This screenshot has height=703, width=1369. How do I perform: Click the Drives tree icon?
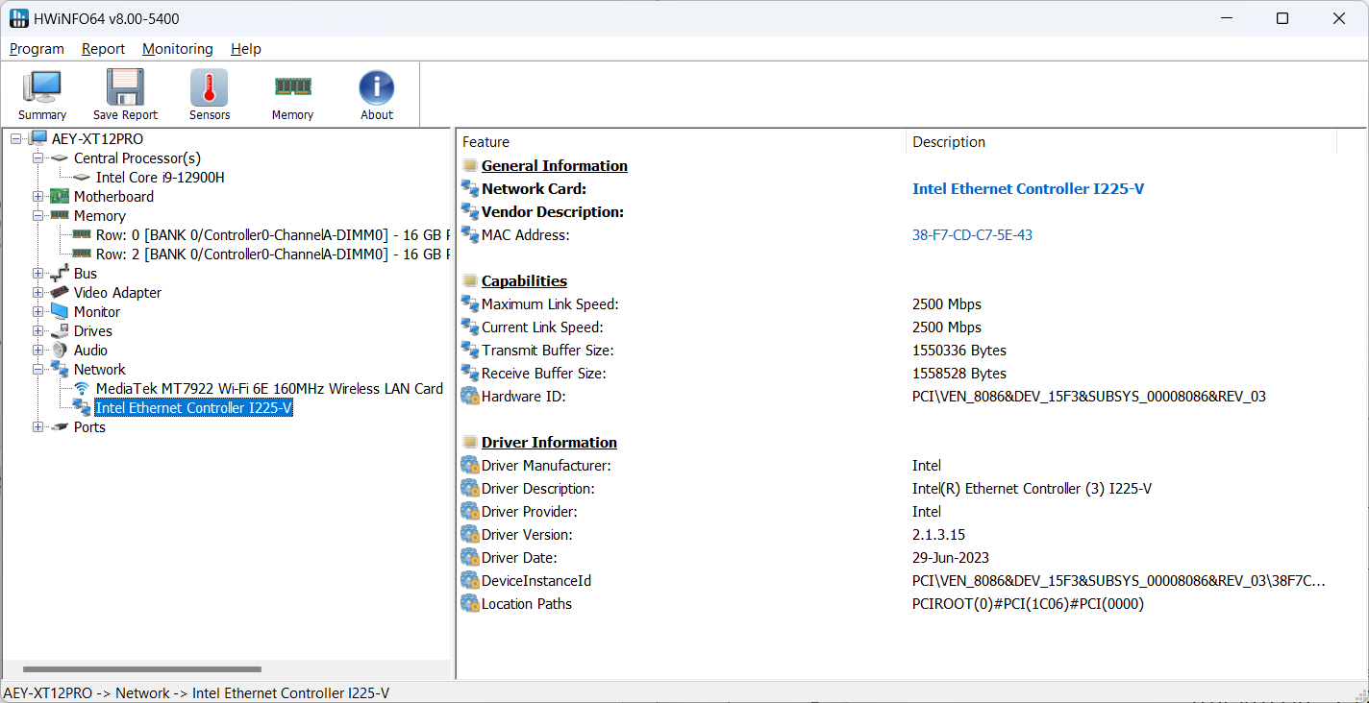click(x=60, y=331)
